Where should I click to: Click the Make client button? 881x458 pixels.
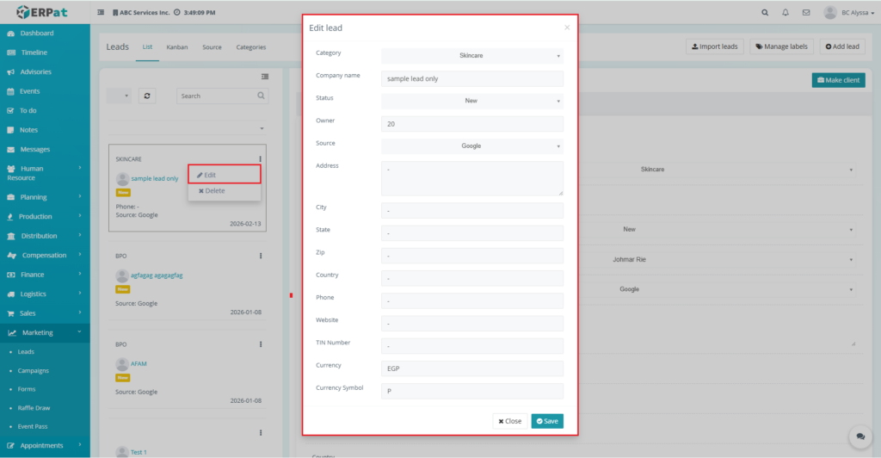click(x=838, y=80)
